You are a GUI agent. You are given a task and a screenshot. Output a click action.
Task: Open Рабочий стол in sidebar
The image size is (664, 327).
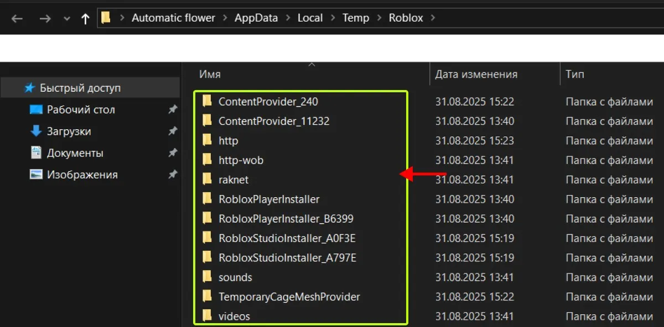click(x=81, y=109)
